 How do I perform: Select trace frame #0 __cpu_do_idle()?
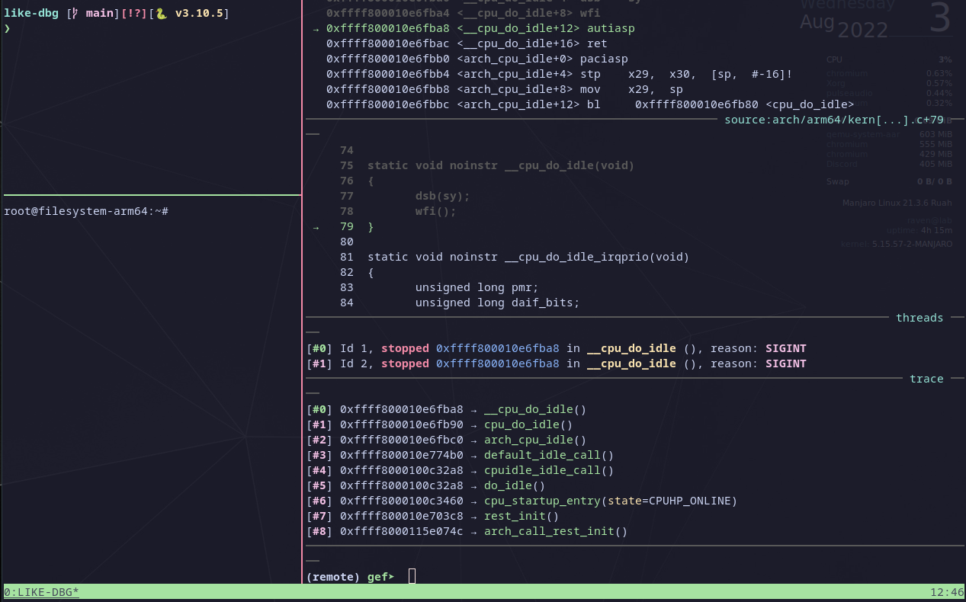[x=447, y=409]
